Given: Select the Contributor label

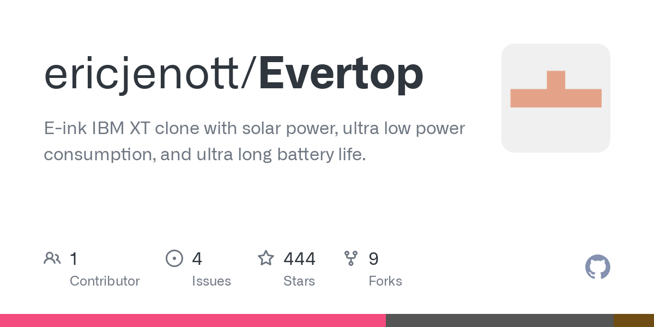Looking at the screenshot, I should (105, 281).
